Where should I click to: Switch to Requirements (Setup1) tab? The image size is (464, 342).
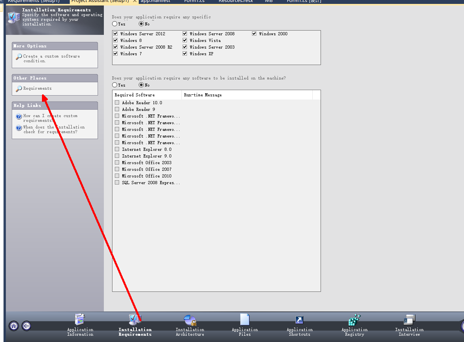click(34, 1)
